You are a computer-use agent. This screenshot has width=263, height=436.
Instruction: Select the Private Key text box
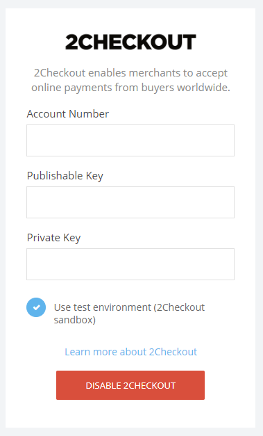point(130,264)
